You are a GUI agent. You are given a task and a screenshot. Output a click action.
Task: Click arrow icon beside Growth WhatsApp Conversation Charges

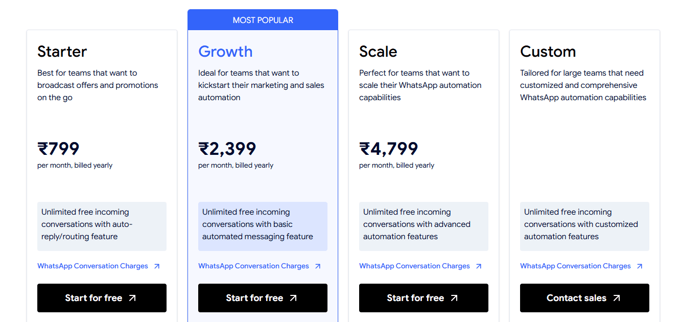(x=318, y=266)
